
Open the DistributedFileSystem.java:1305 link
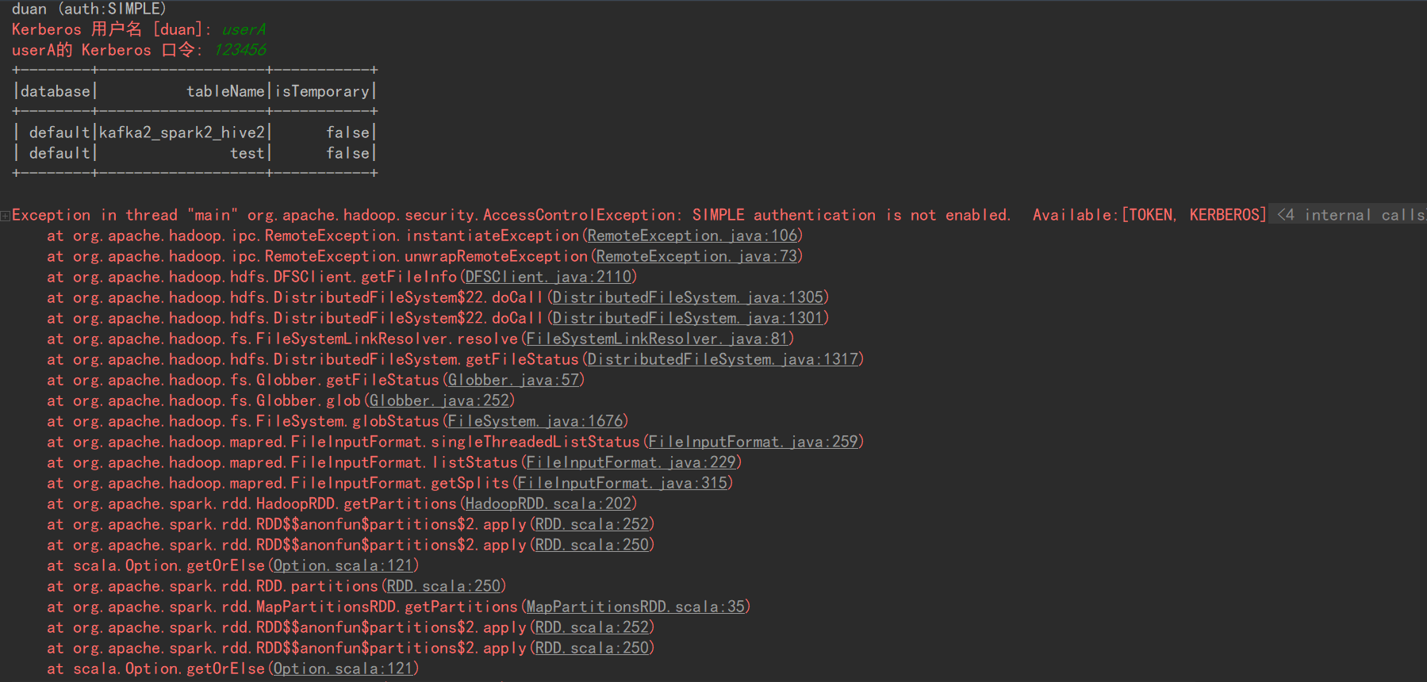[689, 297]
